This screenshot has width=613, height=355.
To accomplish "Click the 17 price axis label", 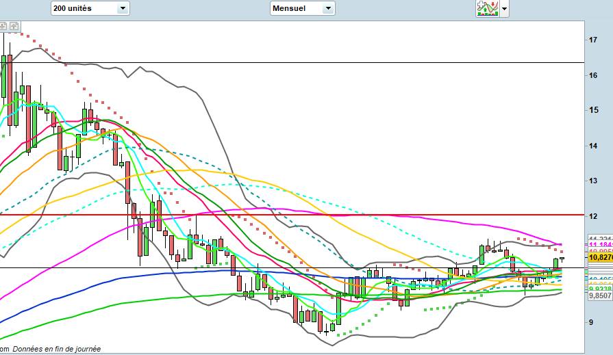I will pos(593,40).
